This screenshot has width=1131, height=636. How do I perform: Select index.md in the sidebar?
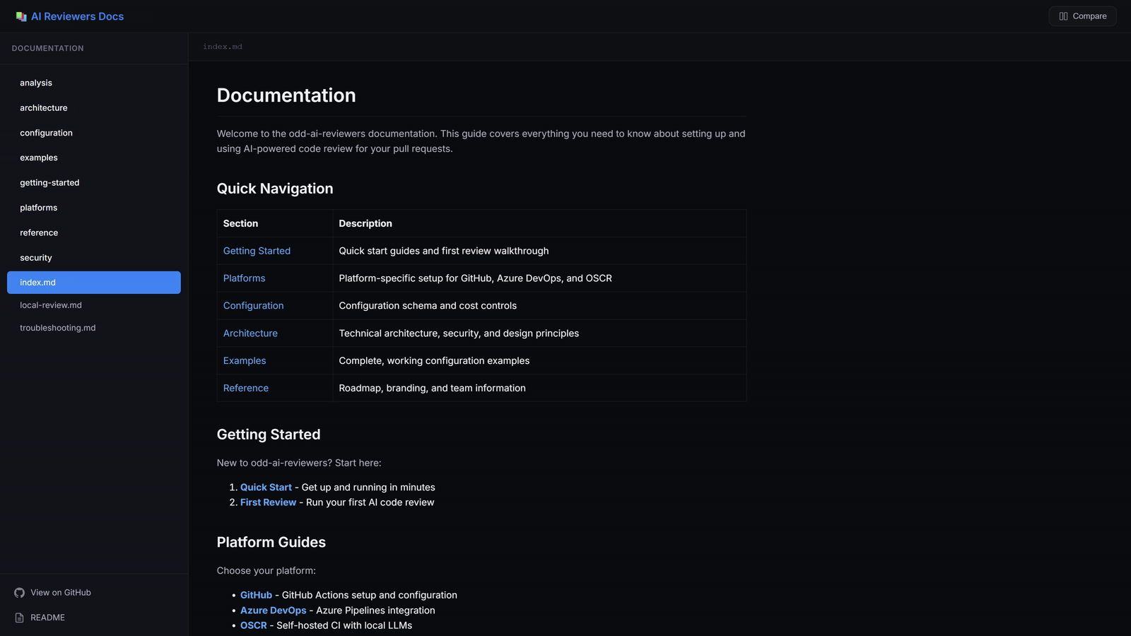tap(94, 283)
